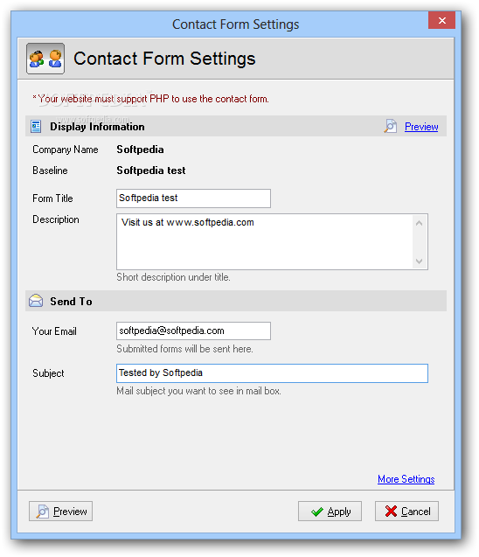Focus the Your Email input field
The height and width of the screenshot is (557, 479).
pos(193,331)
